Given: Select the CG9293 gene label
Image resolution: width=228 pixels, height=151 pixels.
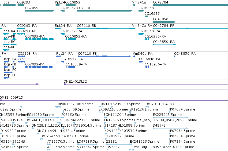Looking at the screenshot, I should [24, 2].
